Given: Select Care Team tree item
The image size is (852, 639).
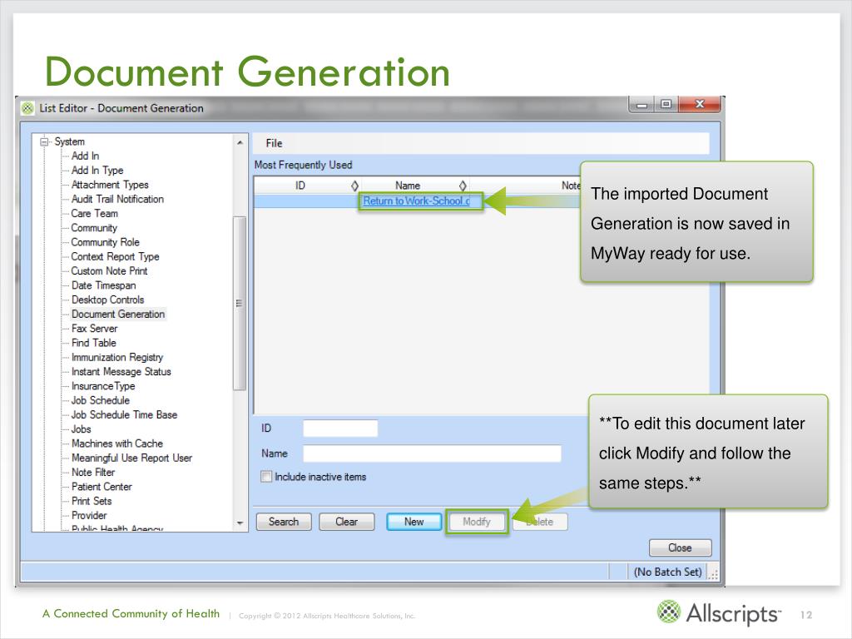Looking at the screenshot, I should [95, 214].
